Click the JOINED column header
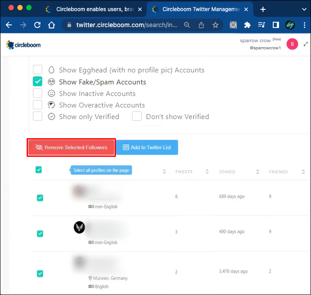 click(227, 171)
